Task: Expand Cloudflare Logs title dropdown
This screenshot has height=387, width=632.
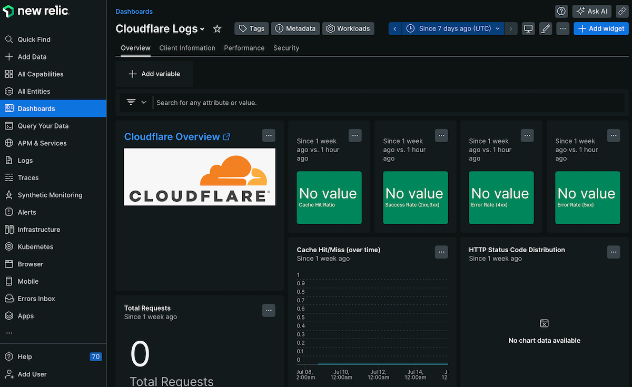Action: [202, 29]
